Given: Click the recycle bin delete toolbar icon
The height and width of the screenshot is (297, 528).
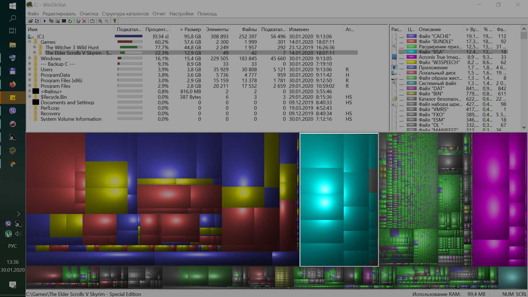Looking at the screenshot, I should click(x=78, y=21).
